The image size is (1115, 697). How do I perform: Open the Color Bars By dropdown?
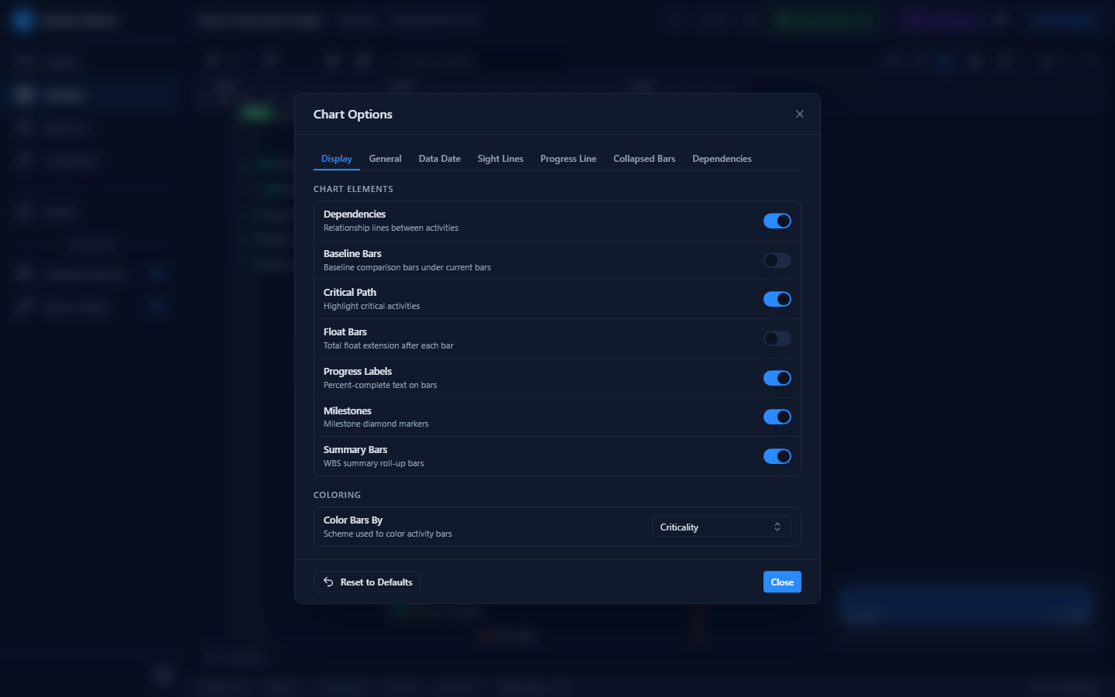721,527
